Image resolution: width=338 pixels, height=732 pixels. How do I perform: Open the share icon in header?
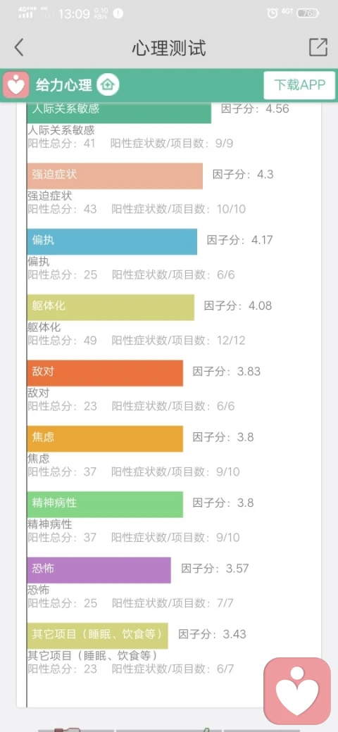pyautogui.click(x=318, y=47)
